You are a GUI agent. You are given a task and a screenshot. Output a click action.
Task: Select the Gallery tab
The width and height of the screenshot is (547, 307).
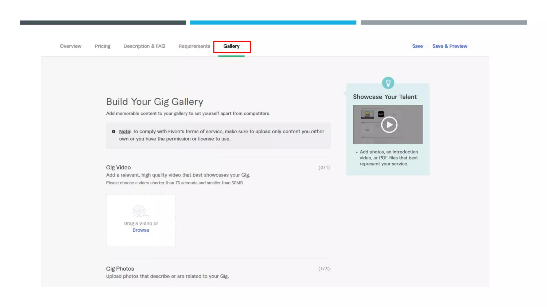[231, 46]
